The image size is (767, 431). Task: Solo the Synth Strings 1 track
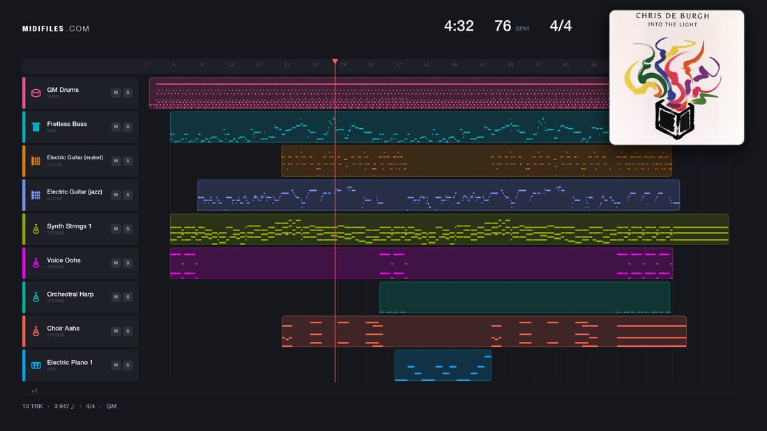click(128, 228)
